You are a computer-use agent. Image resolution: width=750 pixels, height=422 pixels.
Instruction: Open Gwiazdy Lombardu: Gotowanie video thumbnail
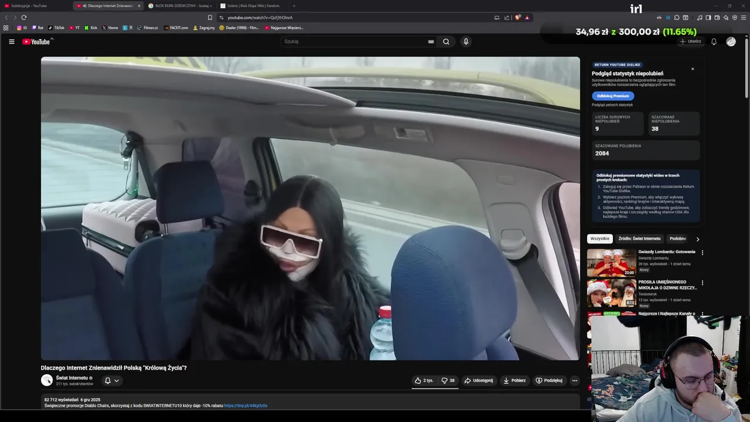pos(612,263)
